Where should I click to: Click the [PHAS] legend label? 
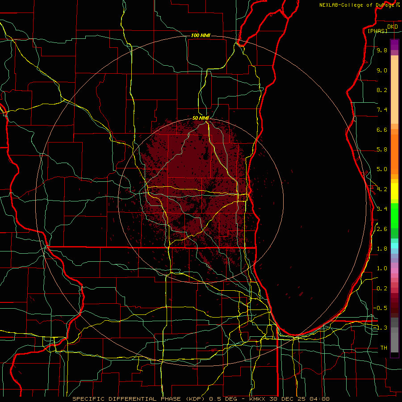[x=377, y=31]
